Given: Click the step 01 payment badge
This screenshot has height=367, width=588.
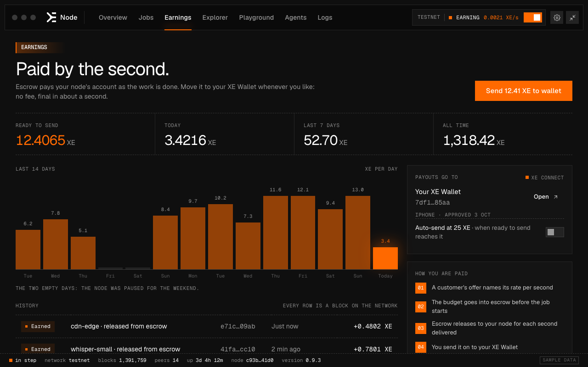Looking at the screenshot, I should [x=420, y=288].
